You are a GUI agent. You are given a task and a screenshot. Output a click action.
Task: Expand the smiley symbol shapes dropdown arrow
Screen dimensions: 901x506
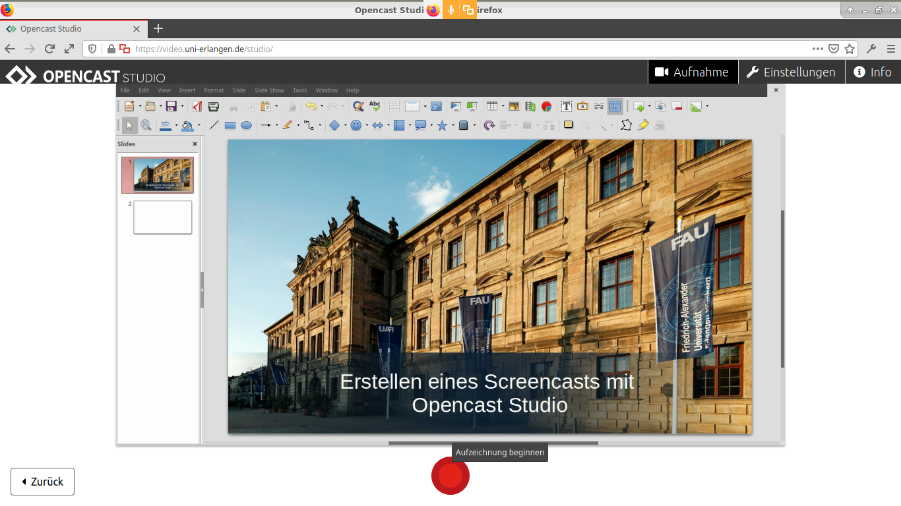[x=367, y=125]
